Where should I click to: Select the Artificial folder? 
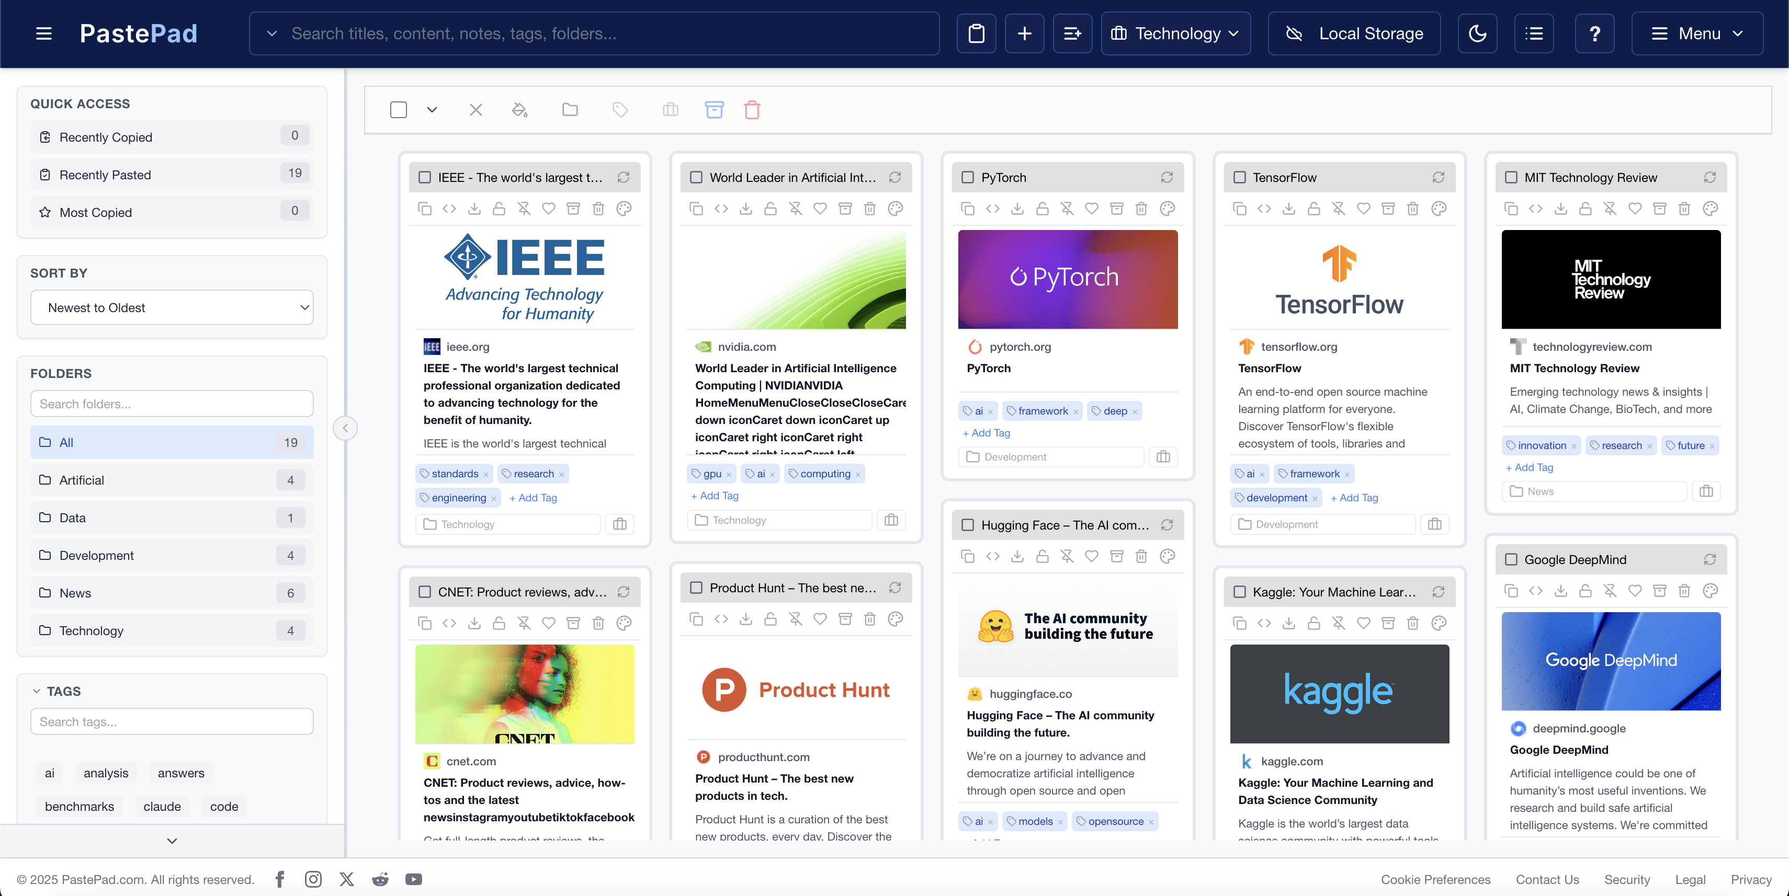click(172, 480)
